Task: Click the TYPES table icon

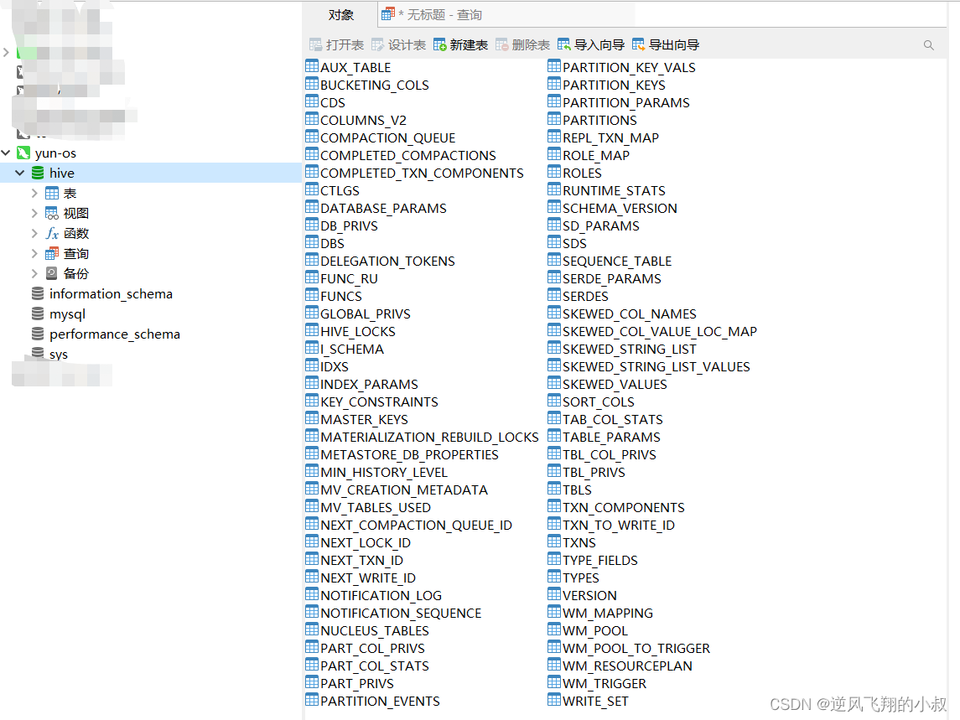Action: (x=554, y=577)
